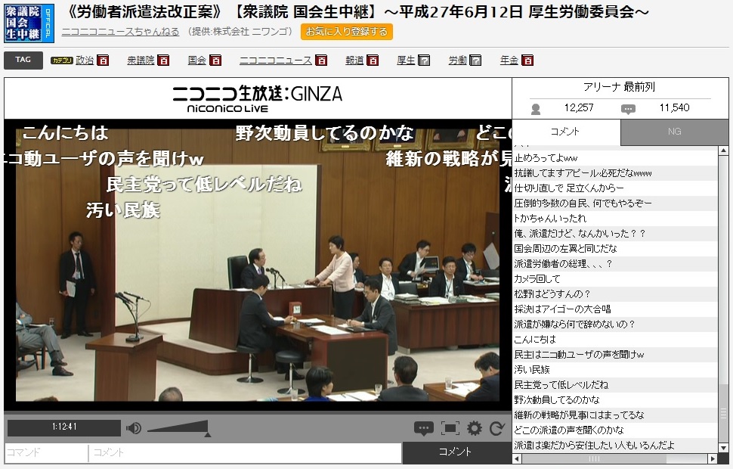
Task: Switch player to fullscreen mode icon
Action: [x=450, y=428]
